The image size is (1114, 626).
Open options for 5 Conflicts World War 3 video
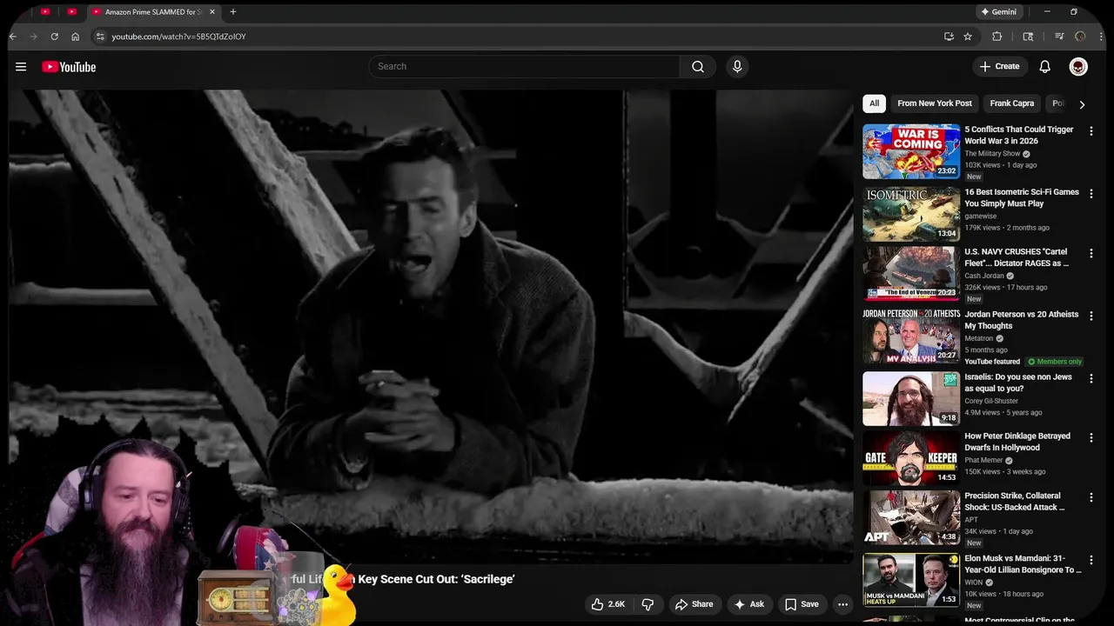[1091, 131]
